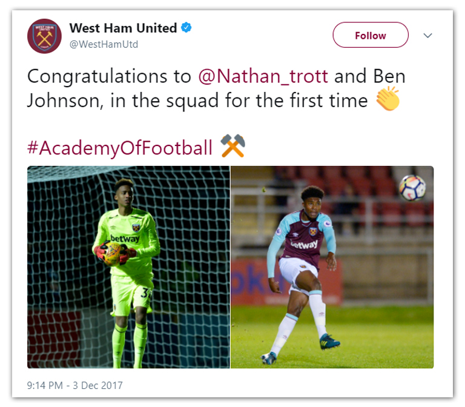Click the clapping hands emoji
465x407 pixels.
point(387,100)
